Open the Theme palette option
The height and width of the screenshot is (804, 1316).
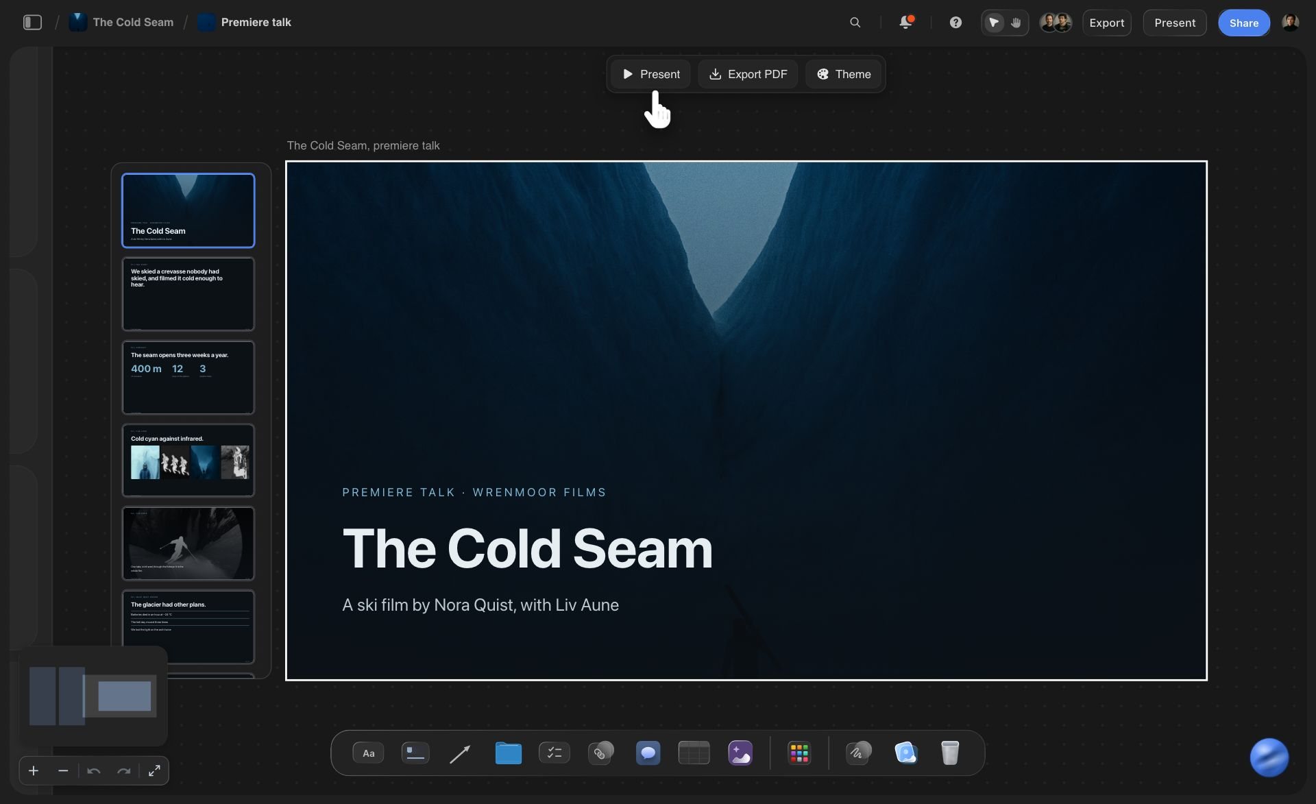tap(843, 74)
